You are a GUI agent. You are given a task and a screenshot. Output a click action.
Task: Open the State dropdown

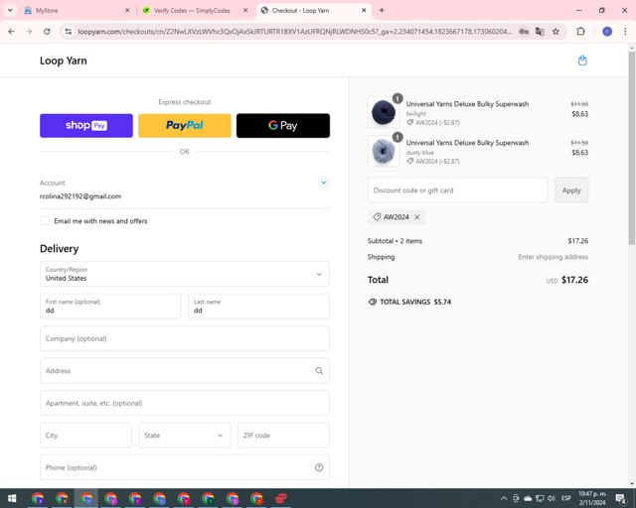coord(185,436)
